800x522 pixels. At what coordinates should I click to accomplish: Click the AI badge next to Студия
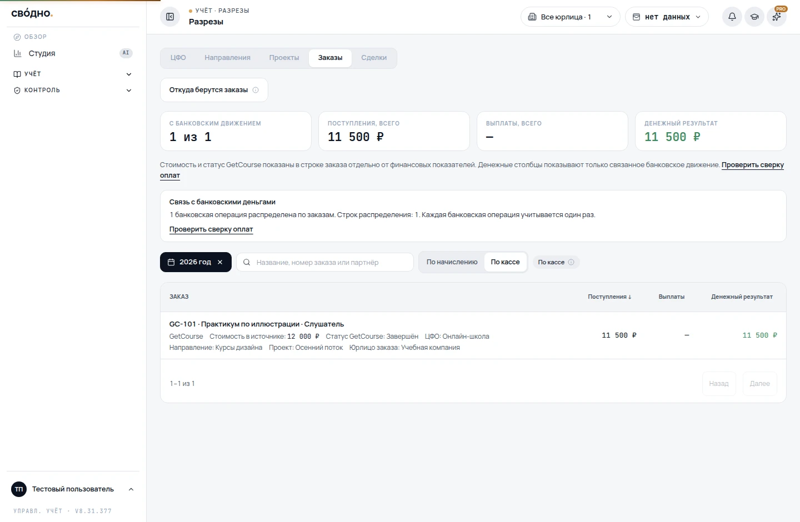click(x=126, y=53)
